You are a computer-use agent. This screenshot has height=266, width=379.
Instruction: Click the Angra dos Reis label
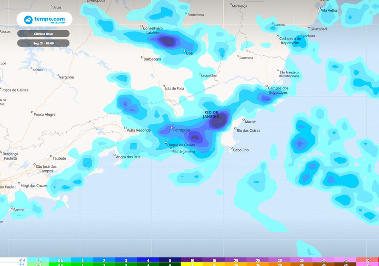tap(127, 156)
